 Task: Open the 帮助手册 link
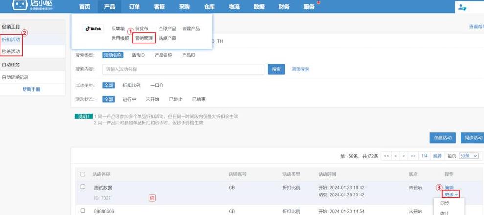31,89
